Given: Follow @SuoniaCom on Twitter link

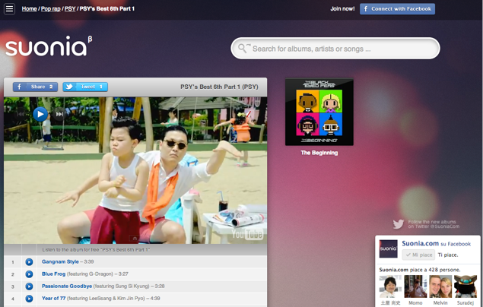Looking at the screenshot, I should [x=434, y=224].
